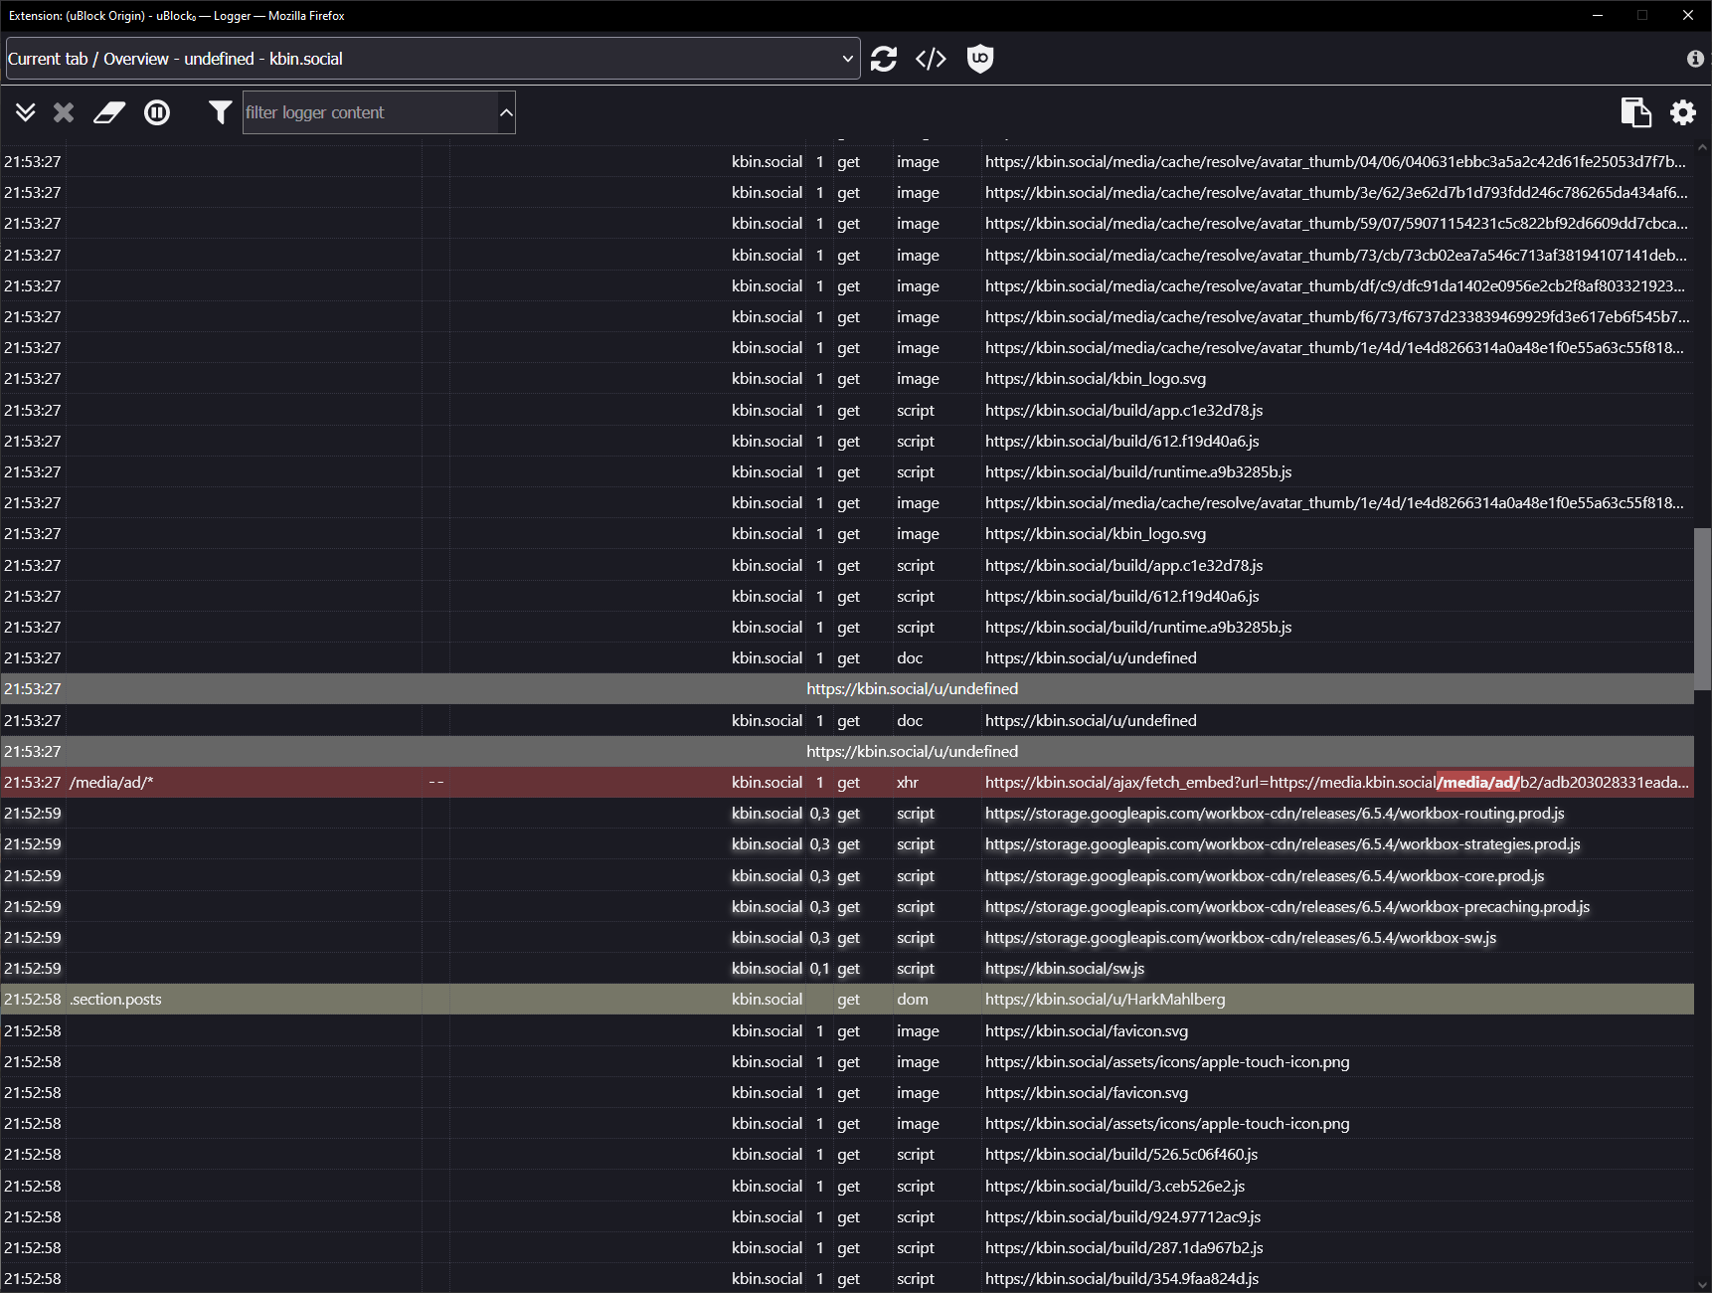
Task: Expand filter expression options caret
Action: point(506,112)
